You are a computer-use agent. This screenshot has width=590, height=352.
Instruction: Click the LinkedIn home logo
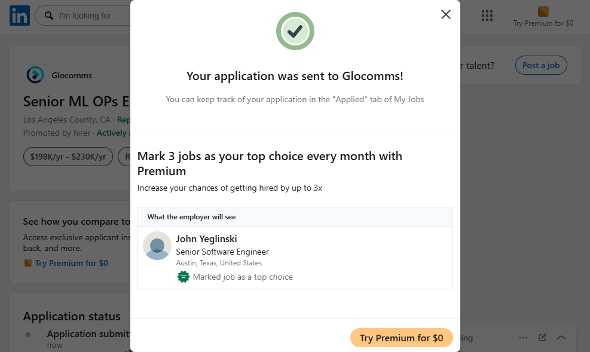[x=19, y=16]
